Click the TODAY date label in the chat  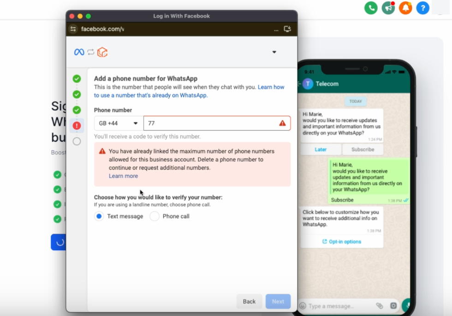356,101
